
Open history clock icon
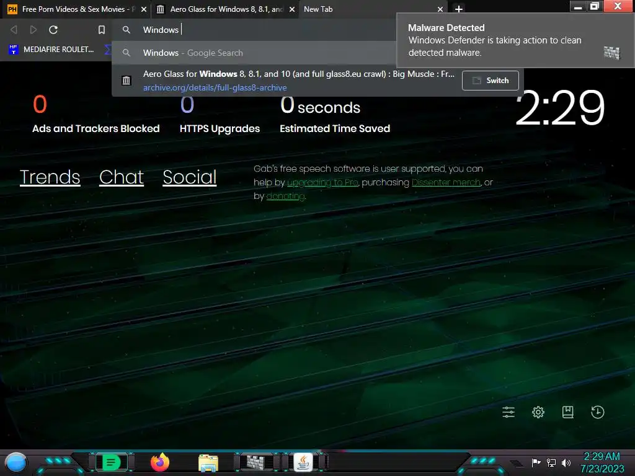click(x=598, y=412)
